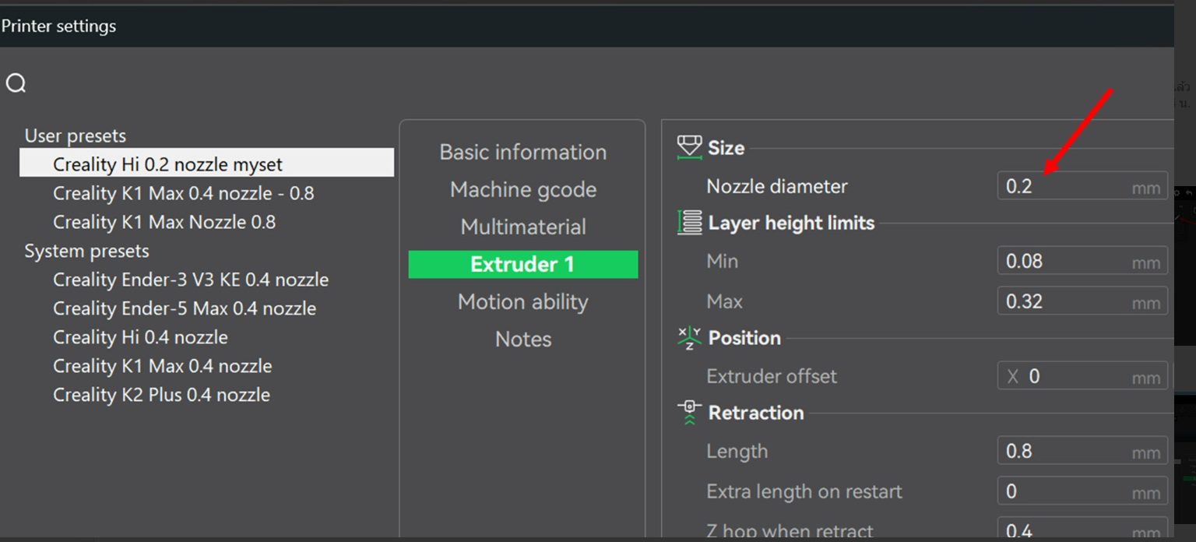
Task: Select Creality K2 Plus 0.4 nozzle preset
Action: click(161, 395)
